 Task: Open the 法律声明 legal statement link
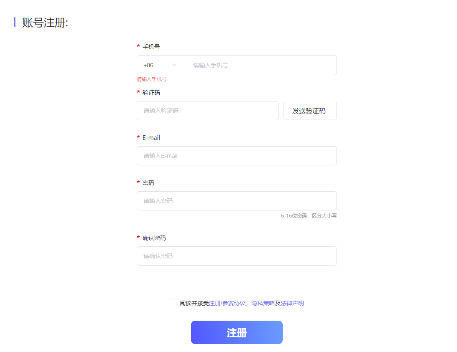292,303
